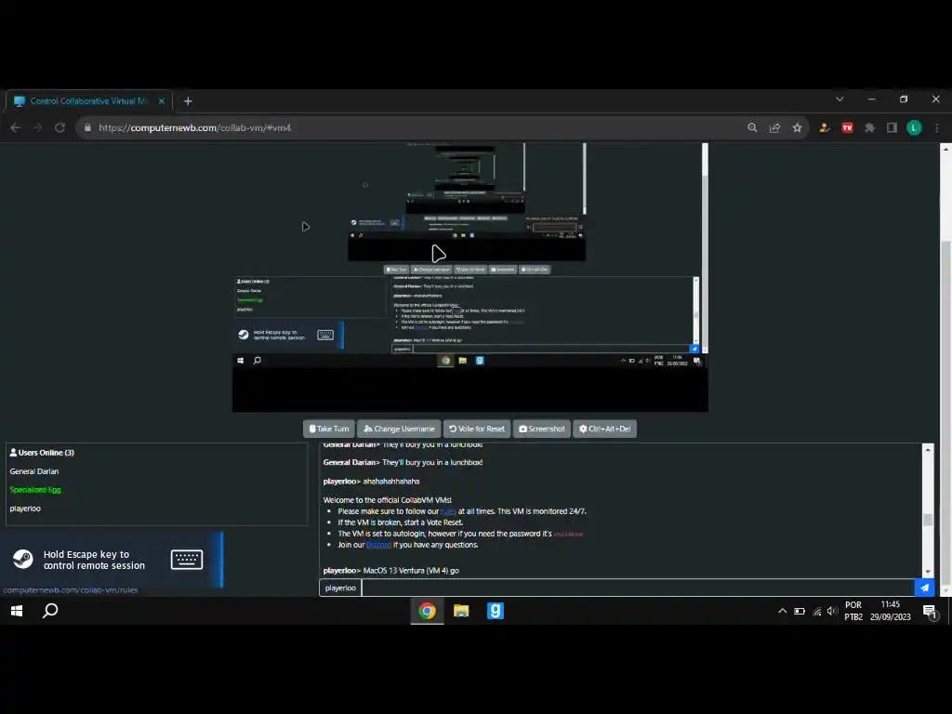This screenshot has height=714, width=952.
Task: Close the Control Collaborative Virtual Machine tab
Action: [162, 101]
